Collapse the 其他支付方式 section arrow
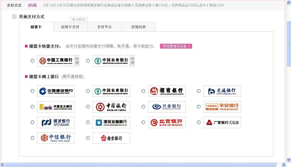Image resolution: width=291 pixels, height=167 pixels. [14, 16]
